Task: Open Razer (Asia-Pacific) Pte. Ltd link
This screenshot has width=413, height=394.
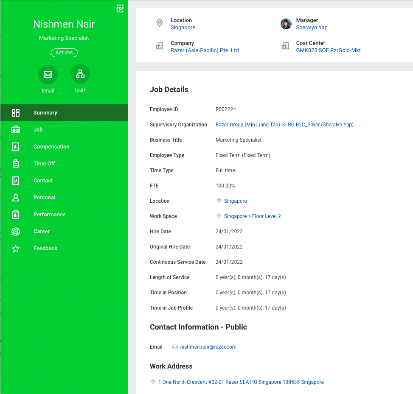Action: (205, 50)
